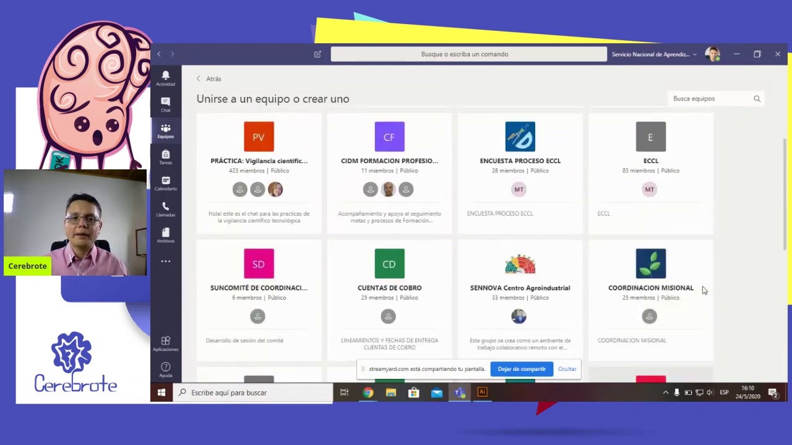The image size is (792, 445).
Task: Click the Busque o escriba un comando box
Action: [468, 54]
